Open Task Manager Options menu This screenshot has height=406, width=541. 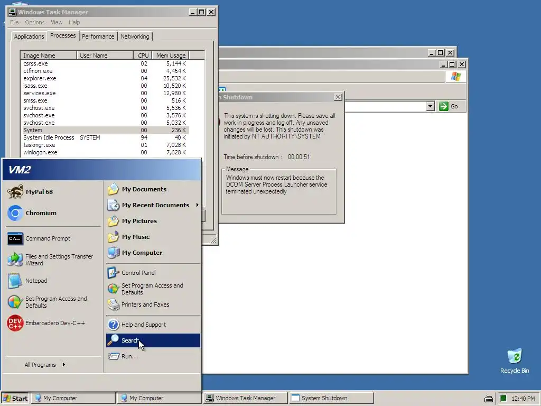(x=34, y=22)
